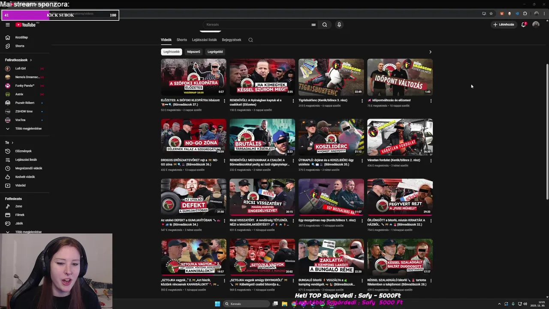Open options for the Tigrisbukfenc video
This screenshot has width=549, height=309.
[x=362, y=101]
